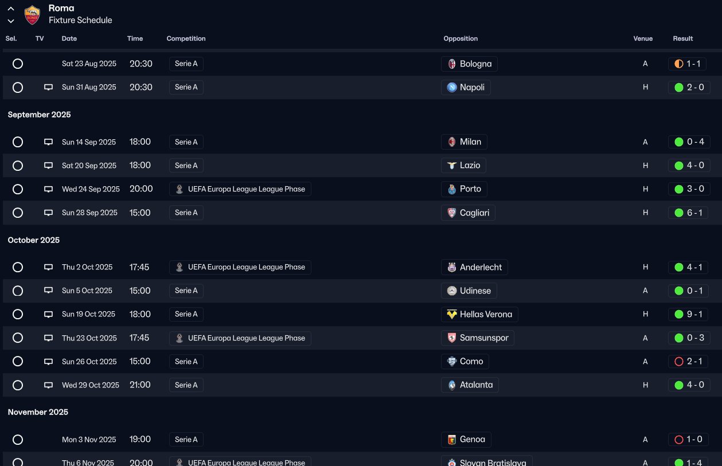Click the Samsunspor club badge

point(452,338)
